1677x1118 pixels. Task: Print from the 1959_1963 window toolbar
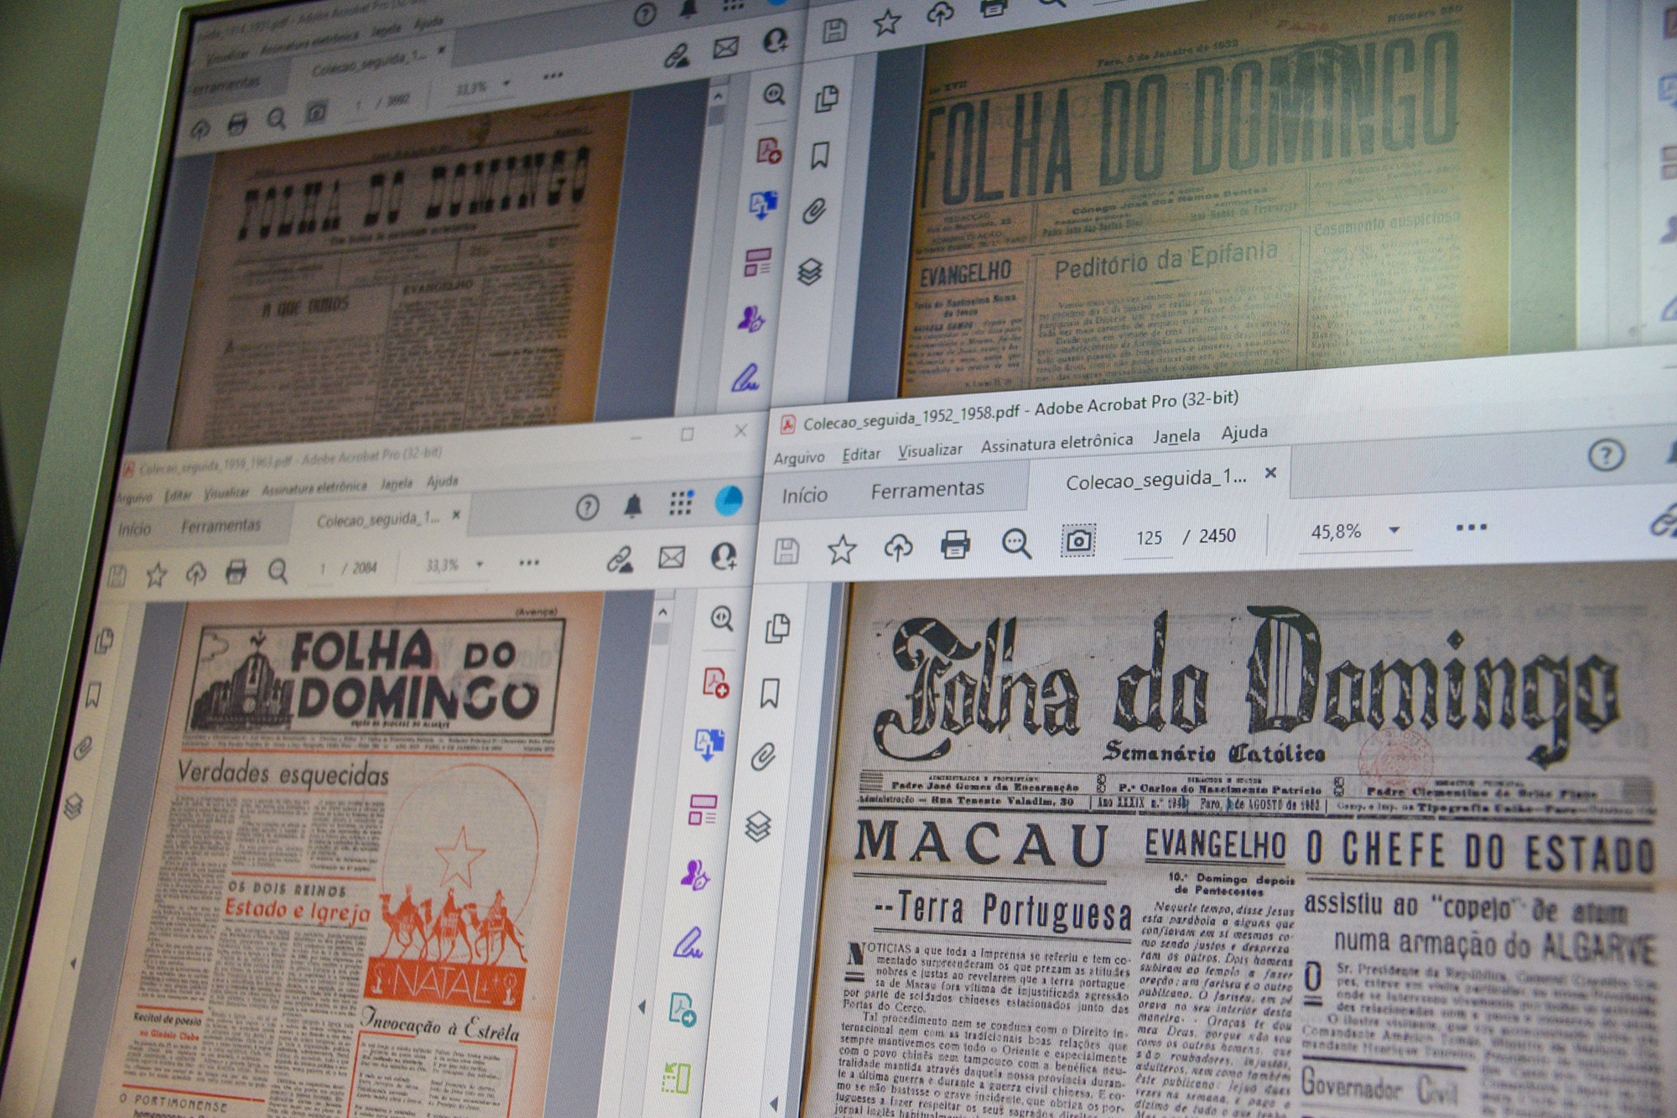point(236,573)
